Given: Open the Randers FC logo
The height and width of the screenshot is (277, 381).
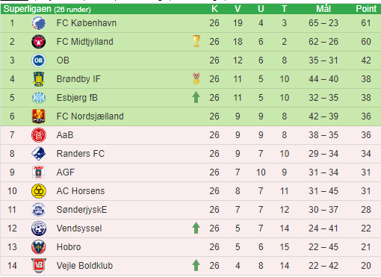Looking at the screenshot, I should [x=39, y=154].
